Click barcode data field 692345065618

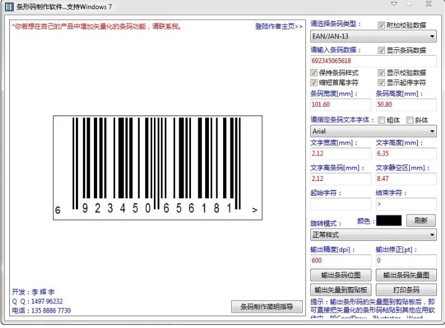pyautogui.click(x=373, y=61)
